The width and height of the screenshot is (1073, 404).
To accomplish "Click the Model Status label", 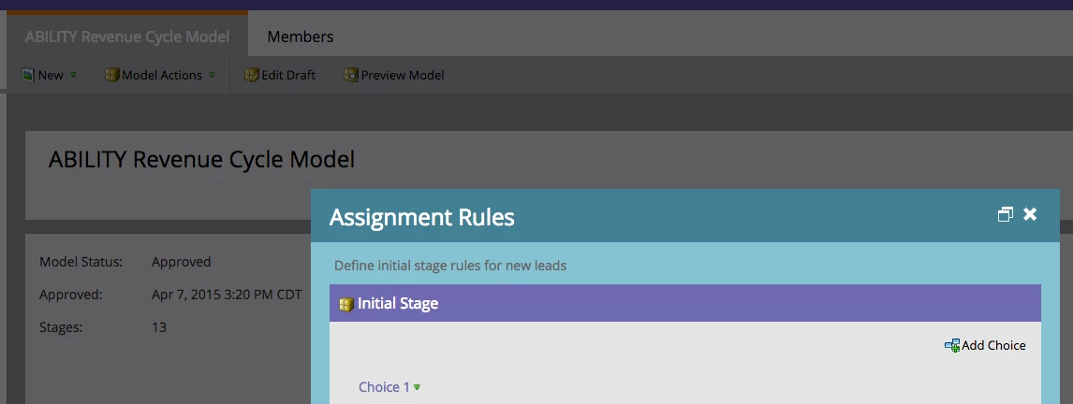I will coord(81,262).
